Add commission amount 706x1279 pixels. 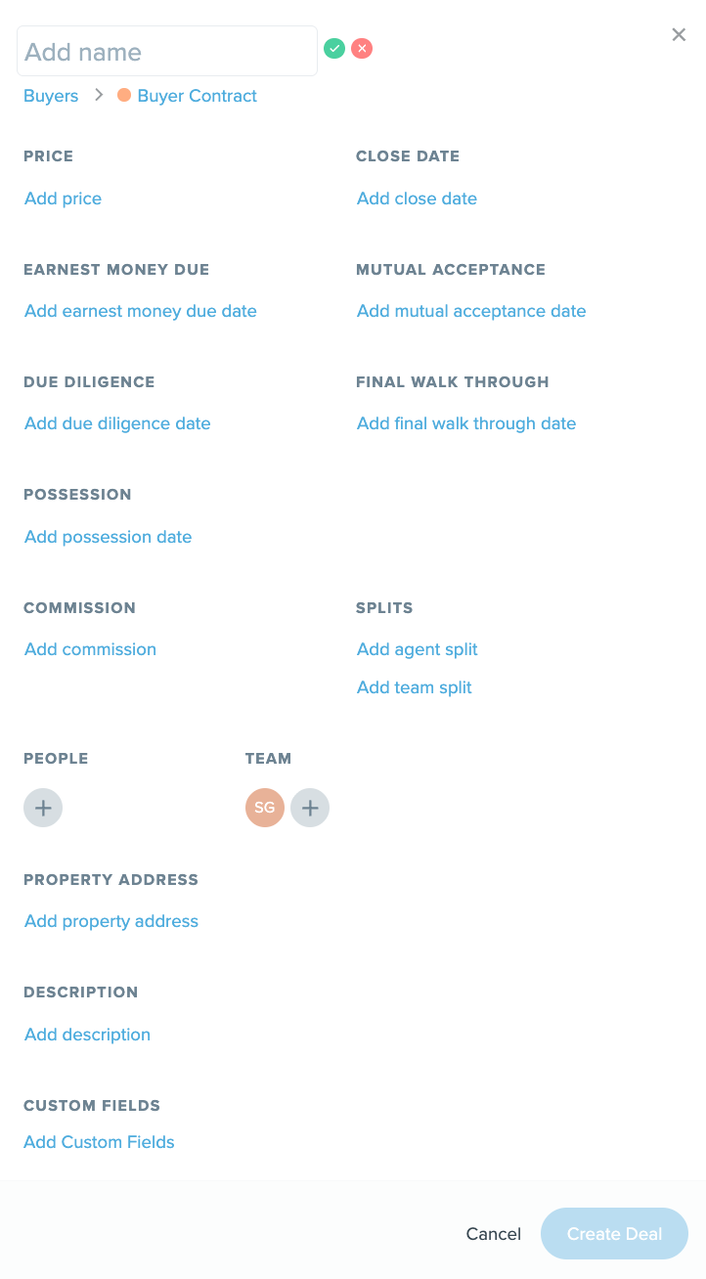90,649
